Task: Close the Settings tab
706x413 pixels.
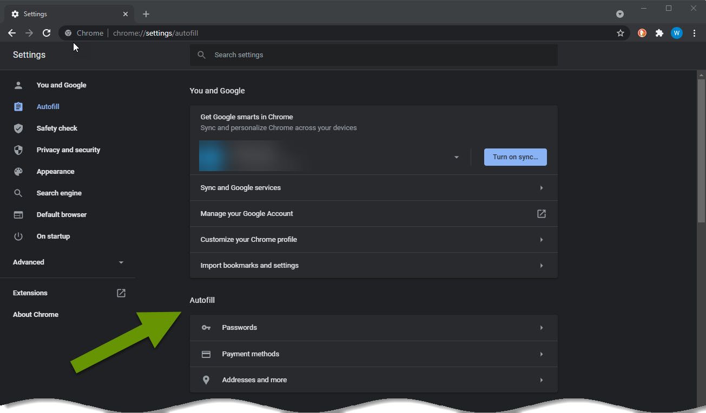Action: 125,14
